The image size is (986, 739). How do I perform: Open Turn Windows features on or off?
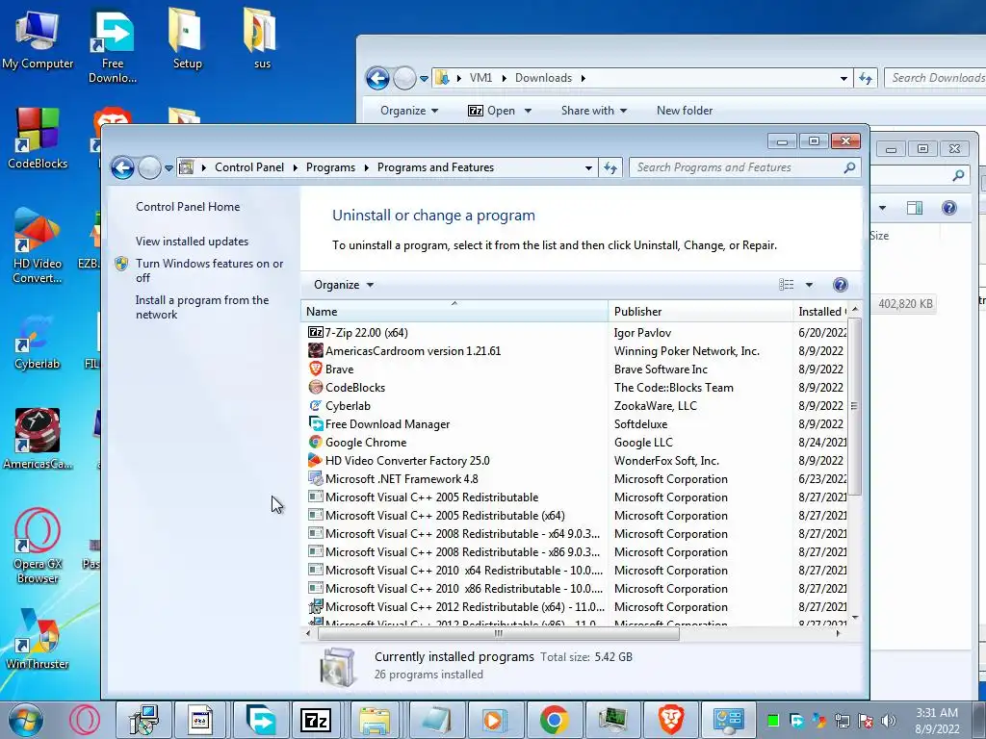pyautogui.click(x=209, y=270)
